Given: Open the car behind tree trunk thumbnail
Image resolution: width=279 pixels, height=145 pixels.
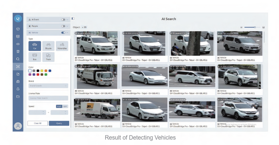Looking at the screenshot, I should [192, 43].
